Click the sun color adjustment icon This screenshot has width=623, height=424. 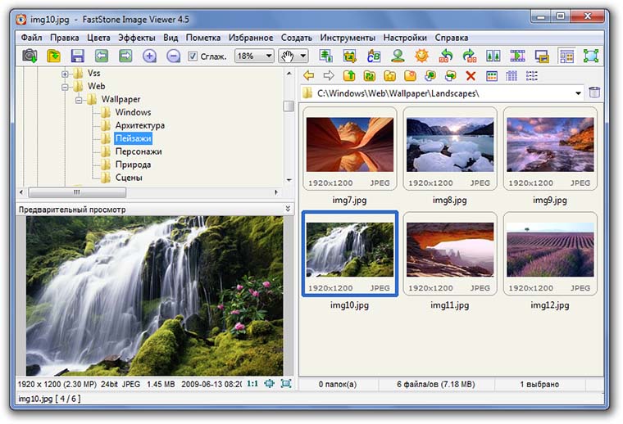coord(421,56)
